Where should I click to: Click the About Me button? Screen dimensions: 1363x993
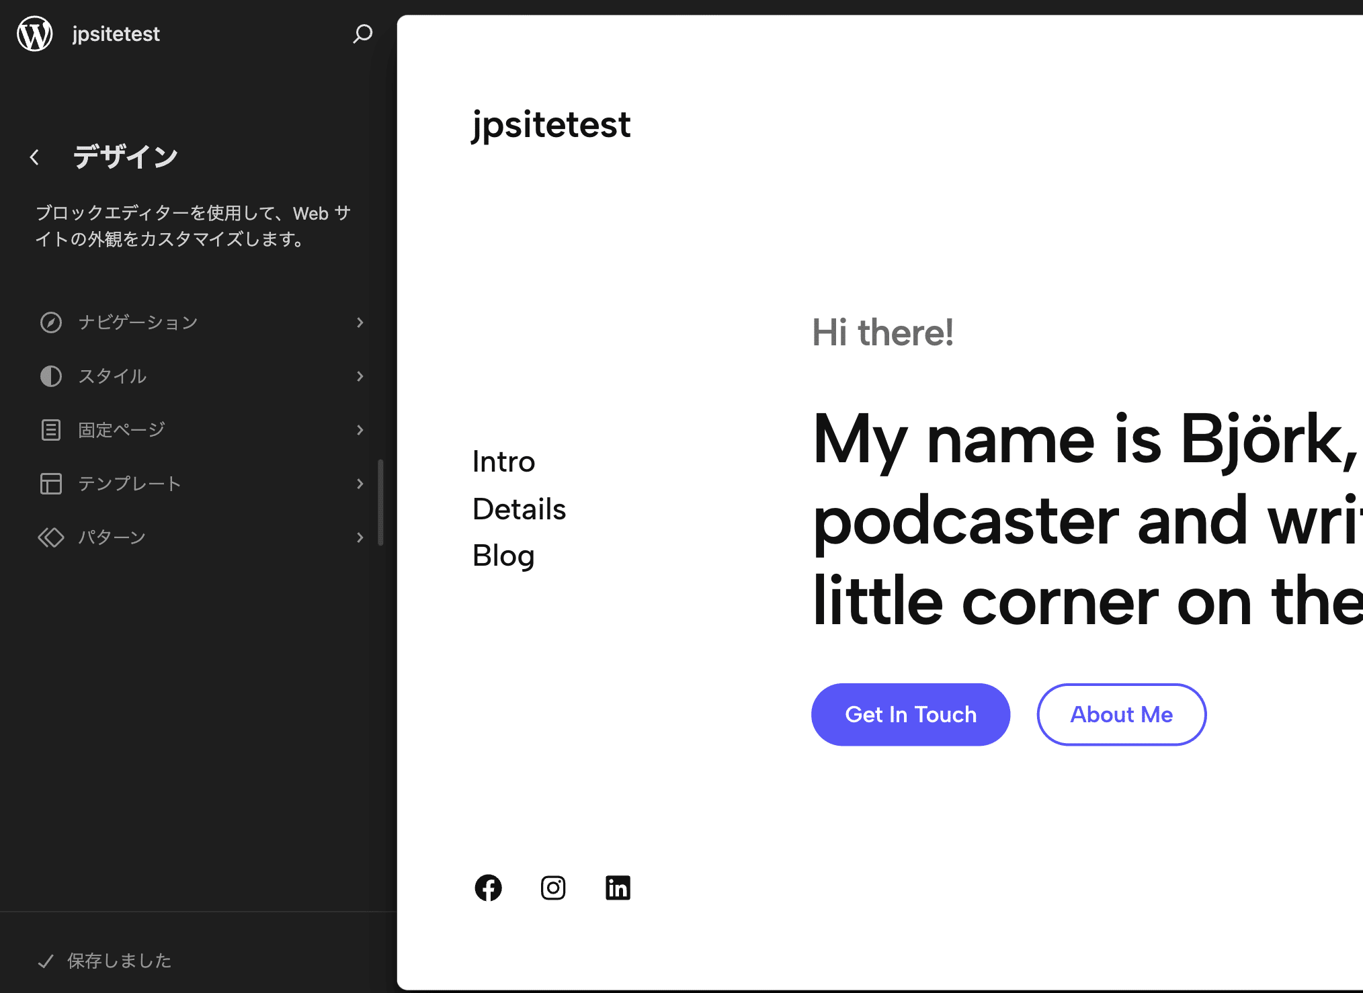1121,714
